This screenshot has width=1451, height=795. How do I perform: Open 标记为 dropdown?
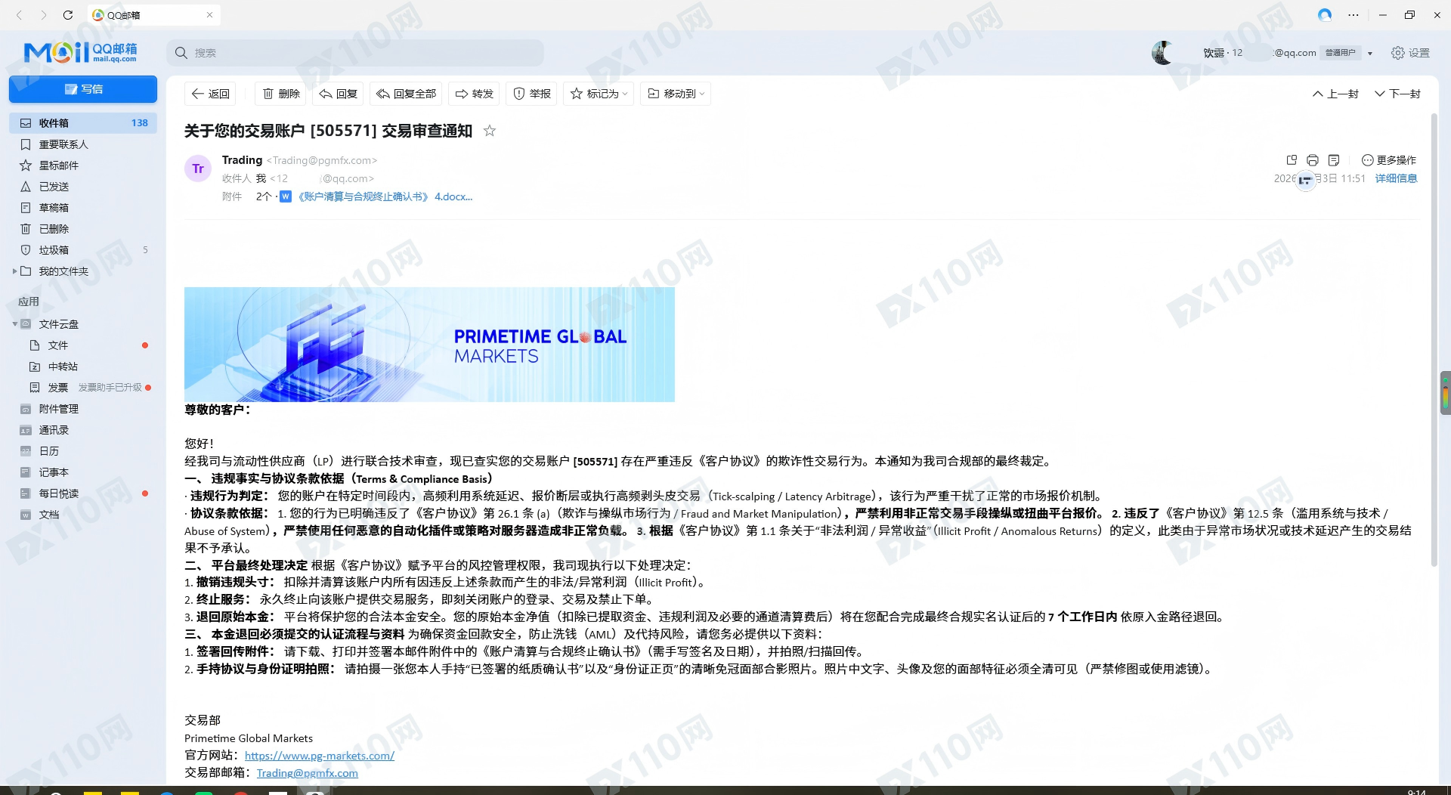tap(599, 94)
